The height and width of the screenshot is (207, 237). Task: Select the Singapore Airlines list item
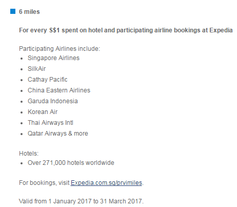[x=53, y=58]
